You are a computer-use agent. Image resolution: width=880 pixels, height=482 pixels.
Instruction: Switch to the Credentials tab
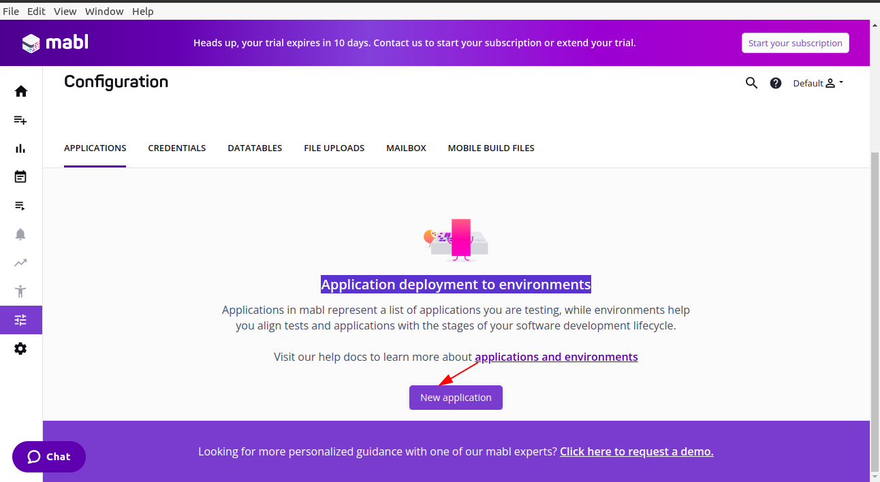177,148
